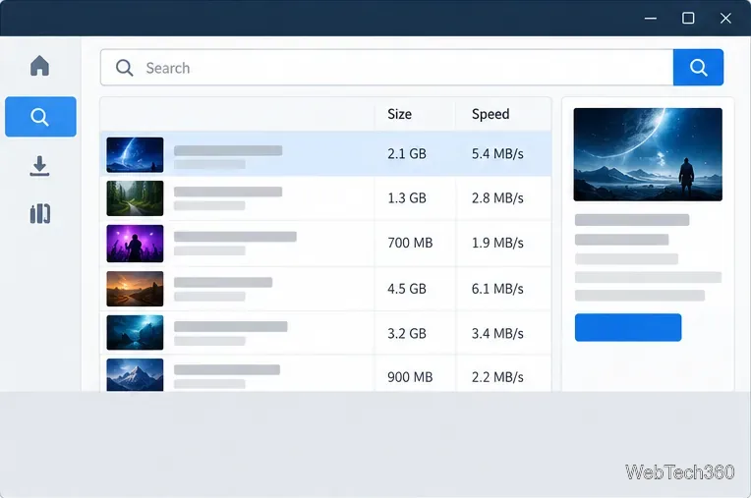
Task: Click the 2.8 MB/s speed value
Action: (x=497, y=198)
